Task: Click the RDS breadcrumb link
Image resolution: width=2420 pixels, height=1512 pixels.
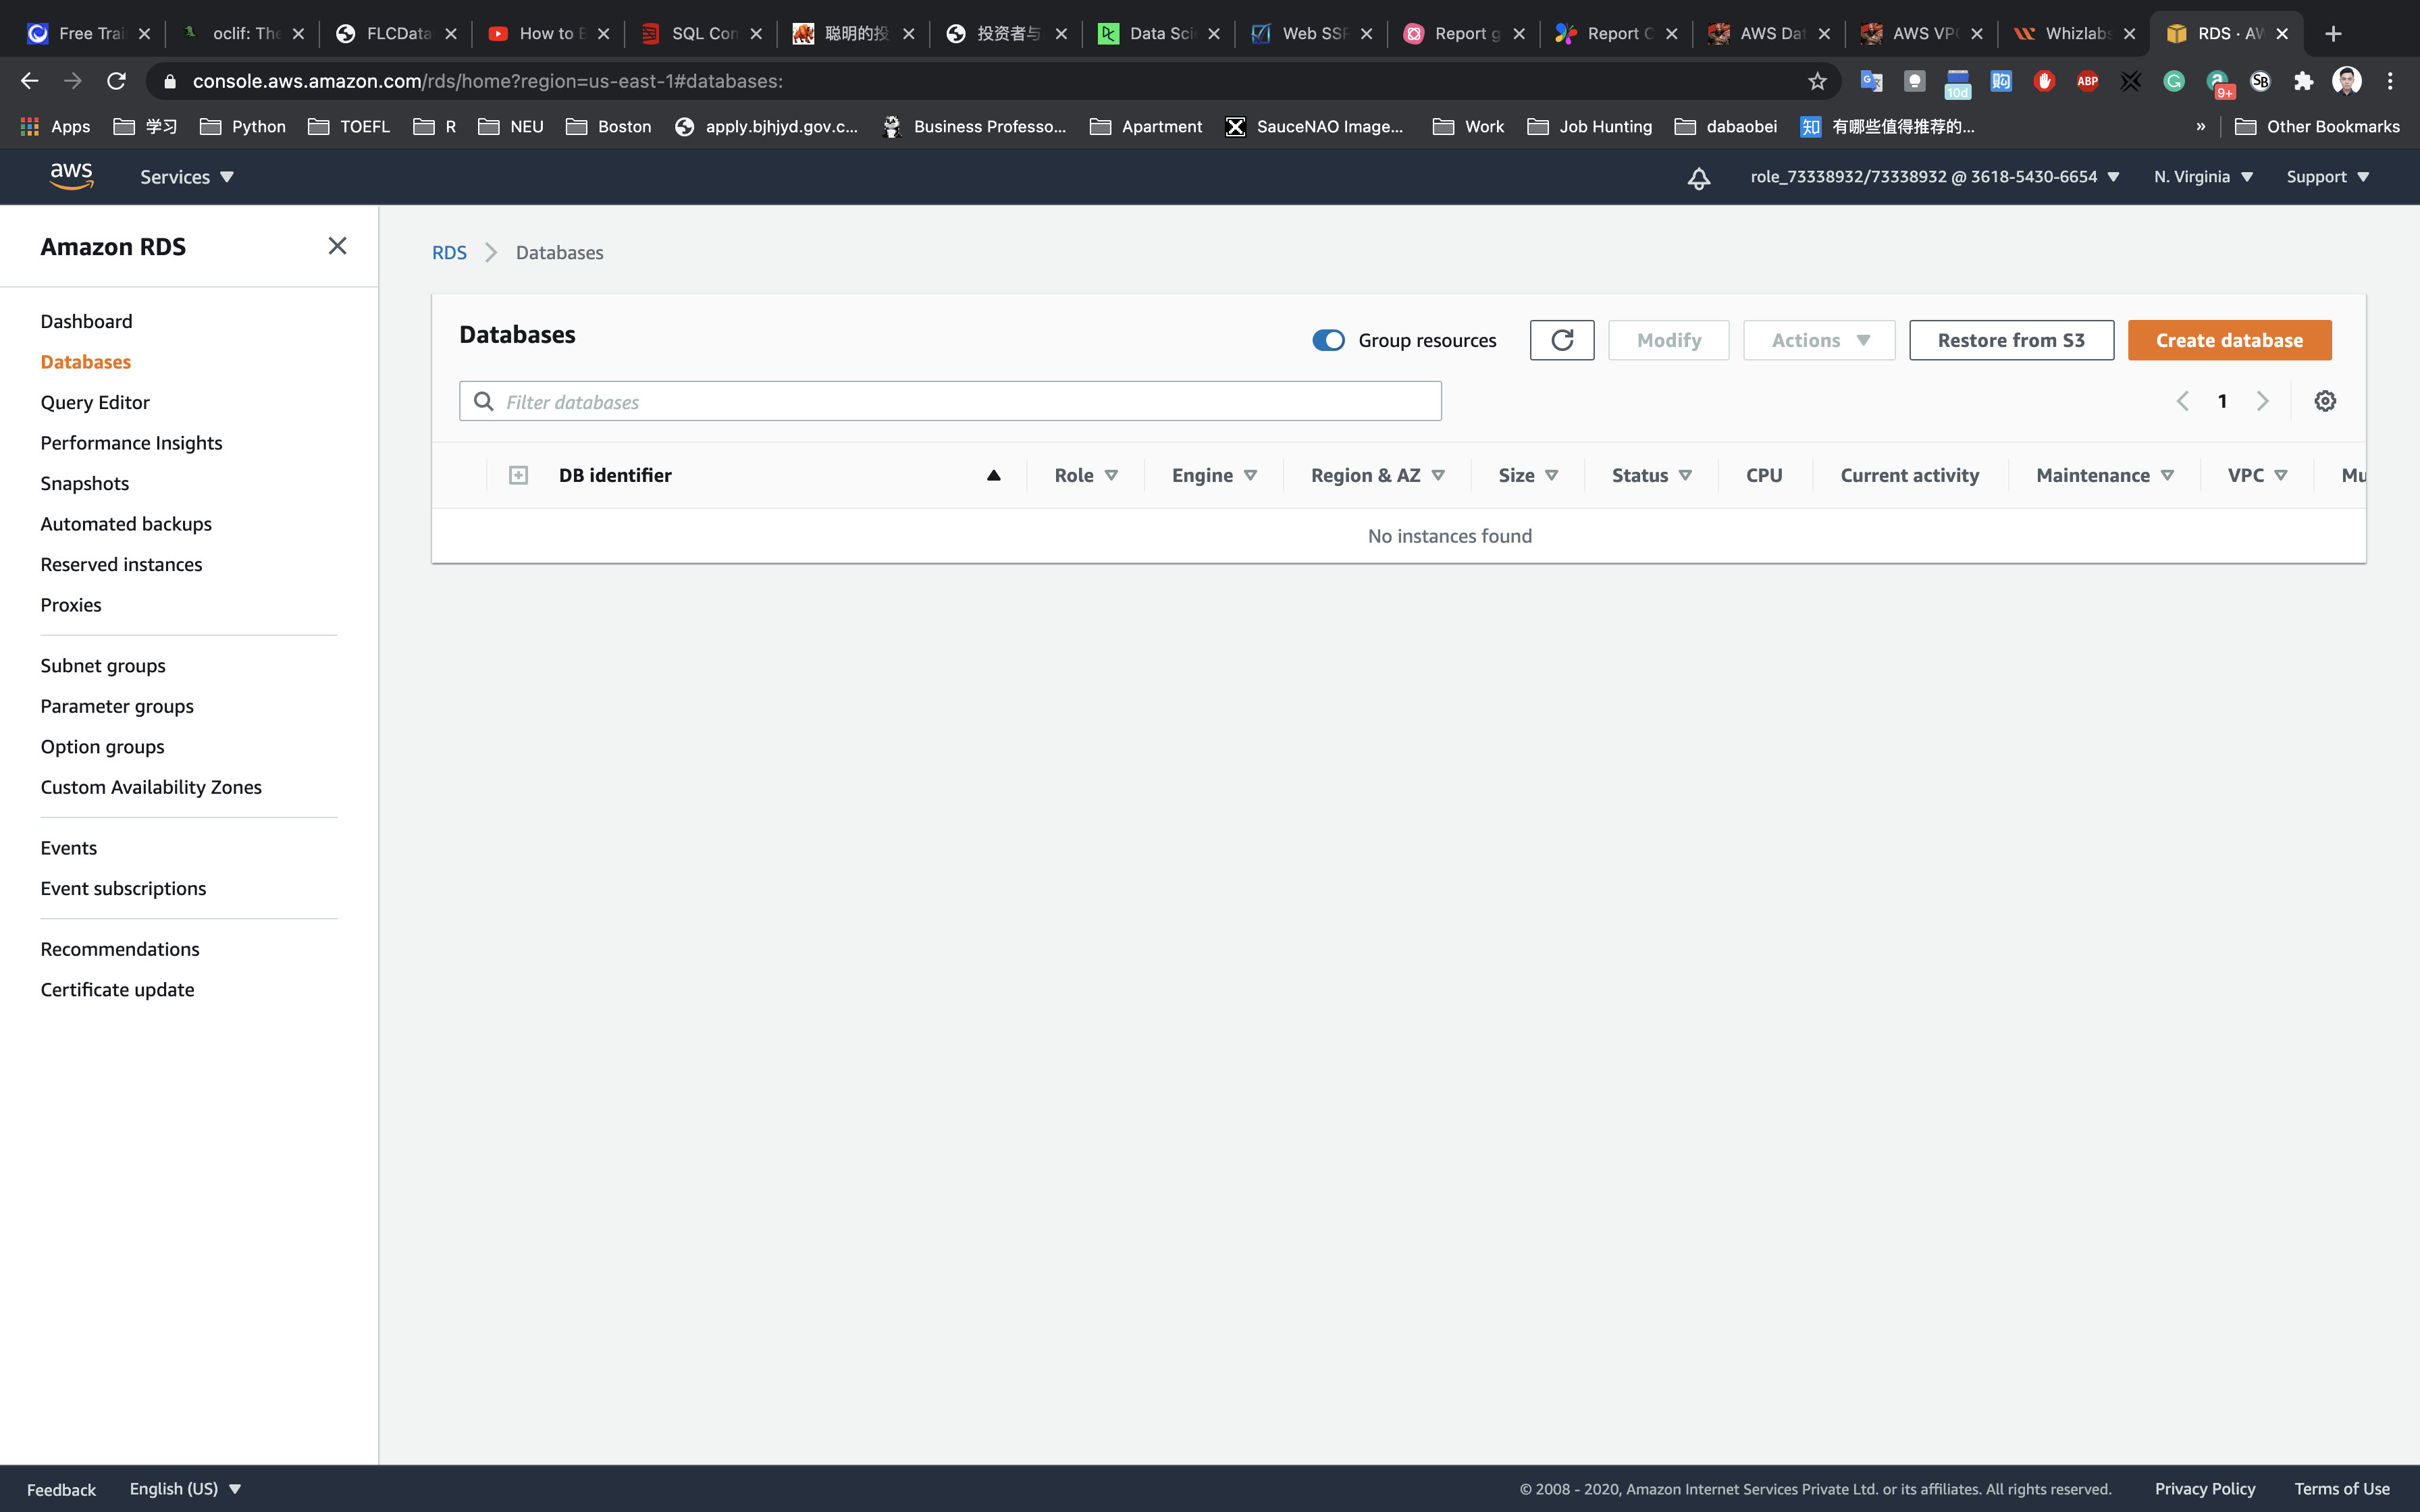Action: (449, 252)
